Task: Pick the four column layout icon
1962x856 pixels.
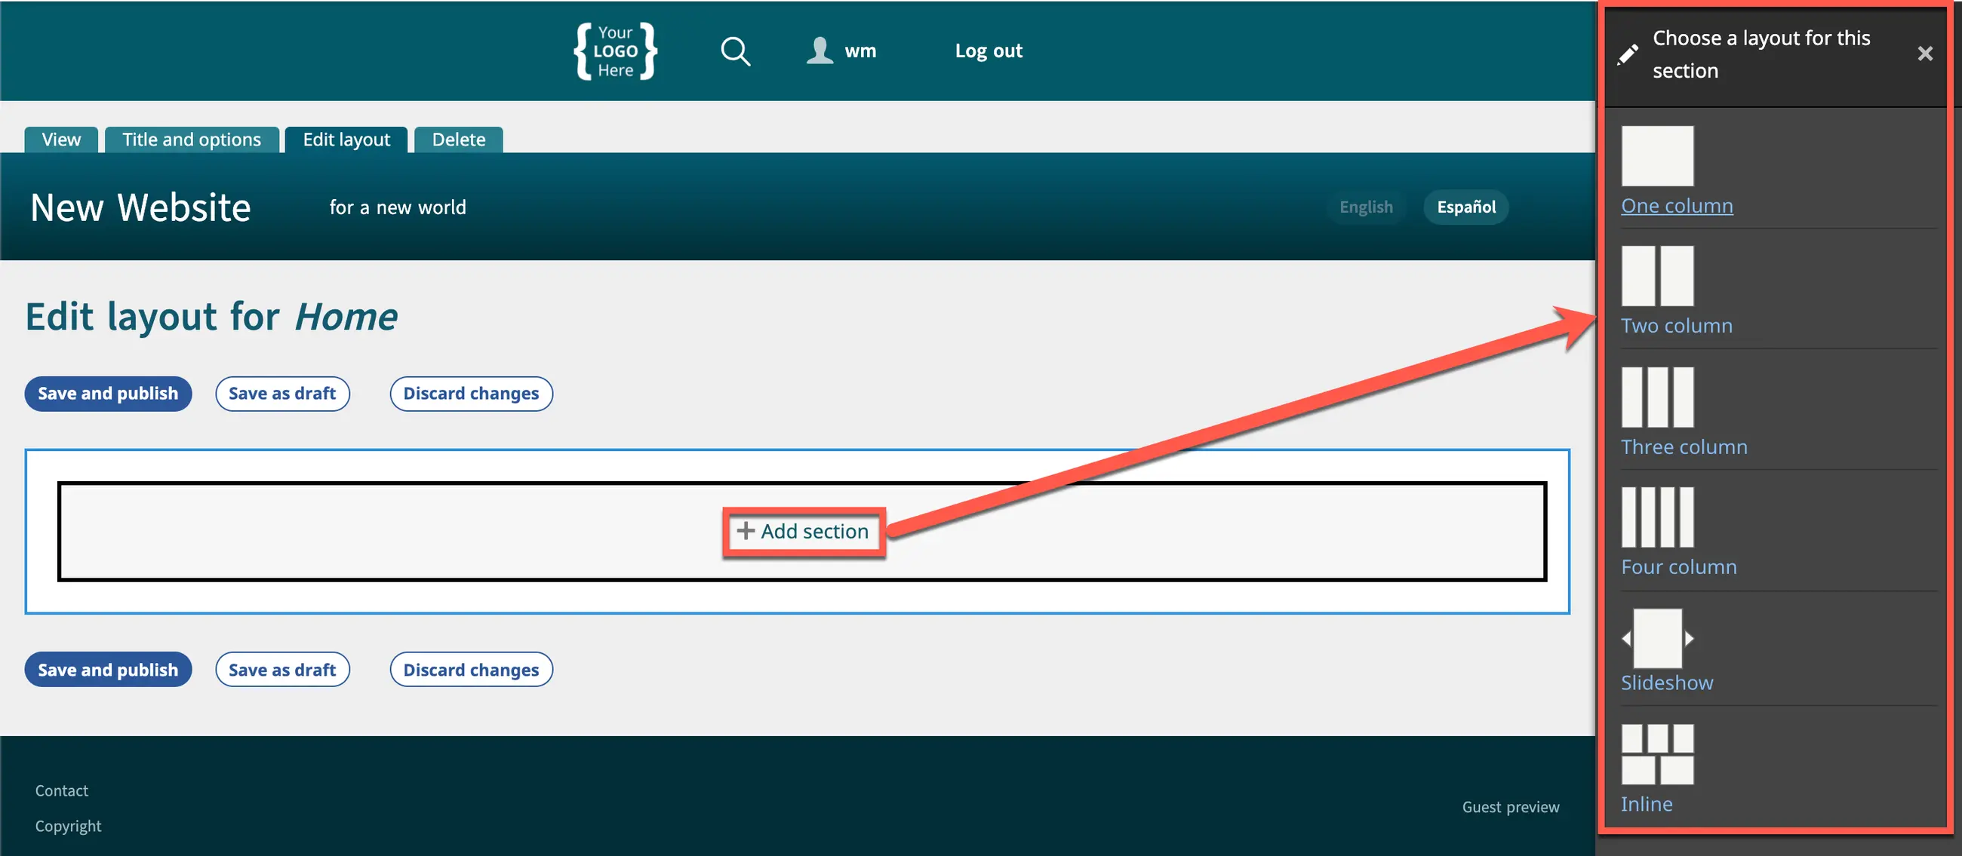Action: pos(1656,517)
